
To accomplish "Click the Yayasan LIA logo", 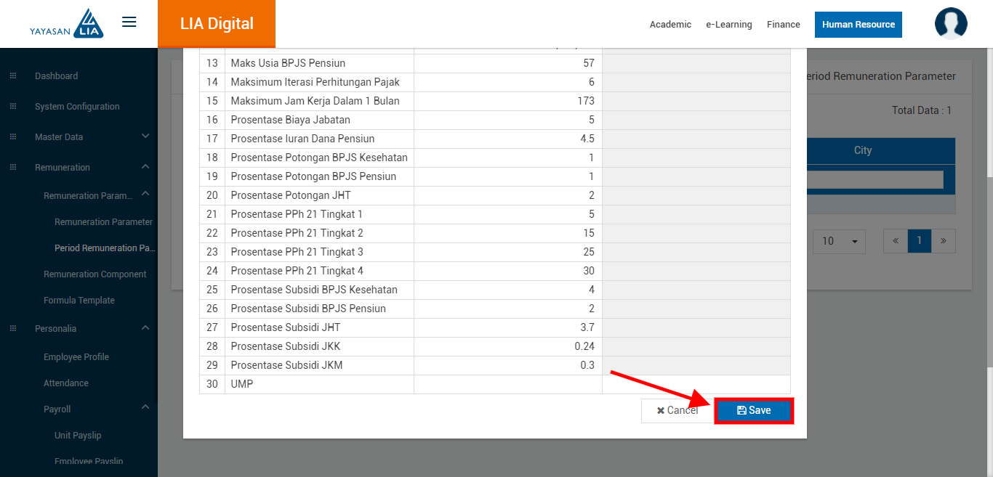I will click(67, 23).
